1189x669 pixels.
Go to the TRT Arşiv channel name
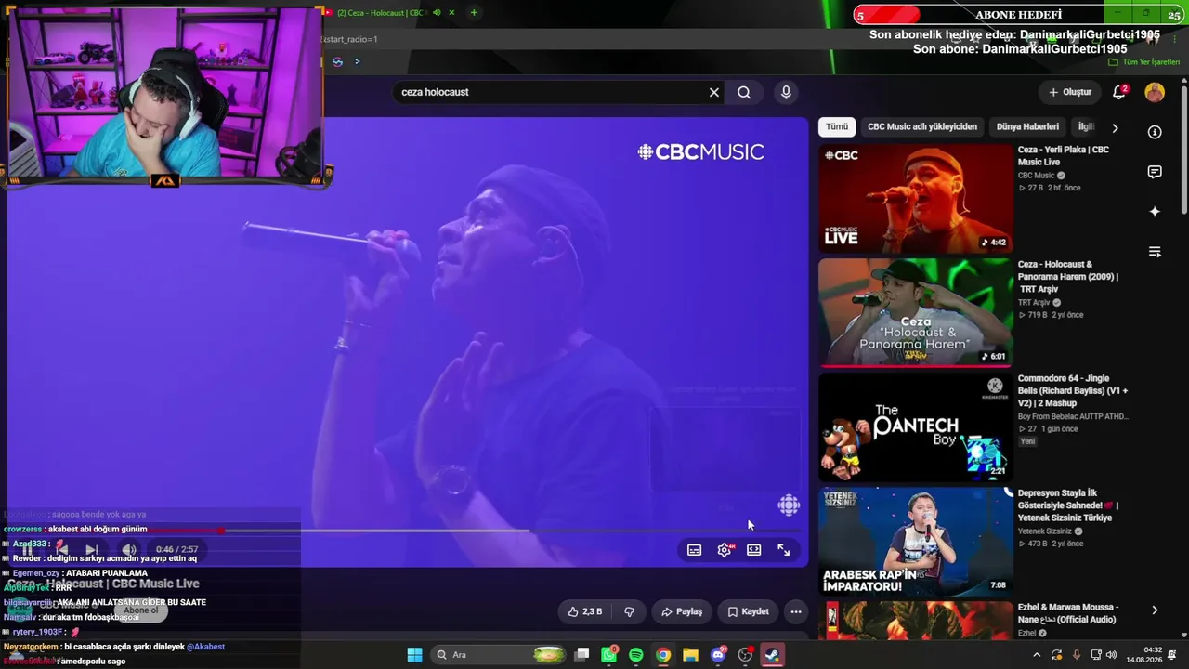pyautogui.click(x=1034, y=302)
